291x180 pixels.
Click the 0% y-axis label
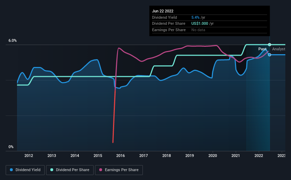tap(11, 147)
